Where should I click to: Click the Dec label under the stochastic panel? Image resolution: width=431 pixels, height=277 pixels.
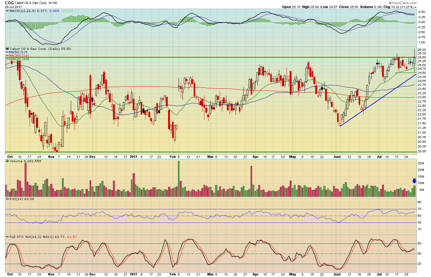click(92, 274)
